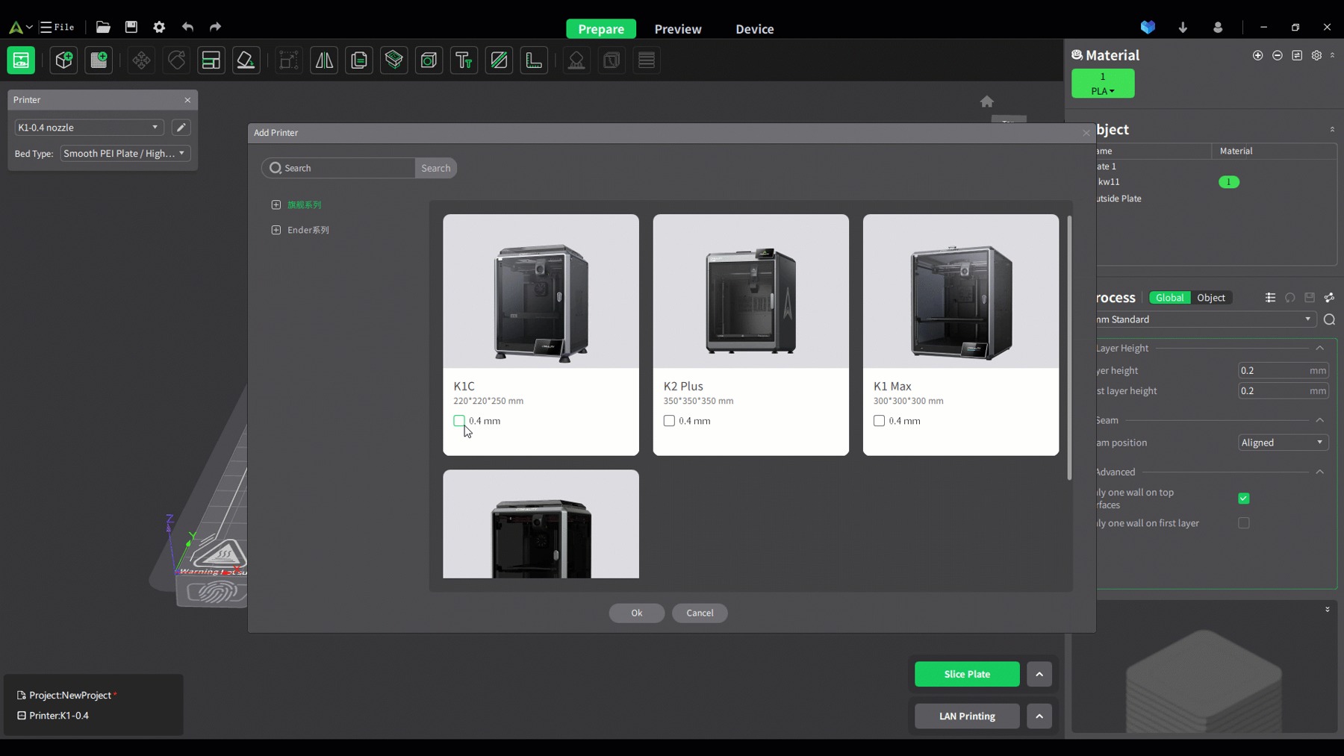Click the Ok button in Add Printer
This screenshot has height=756, width=1344.
pos(636,613)
